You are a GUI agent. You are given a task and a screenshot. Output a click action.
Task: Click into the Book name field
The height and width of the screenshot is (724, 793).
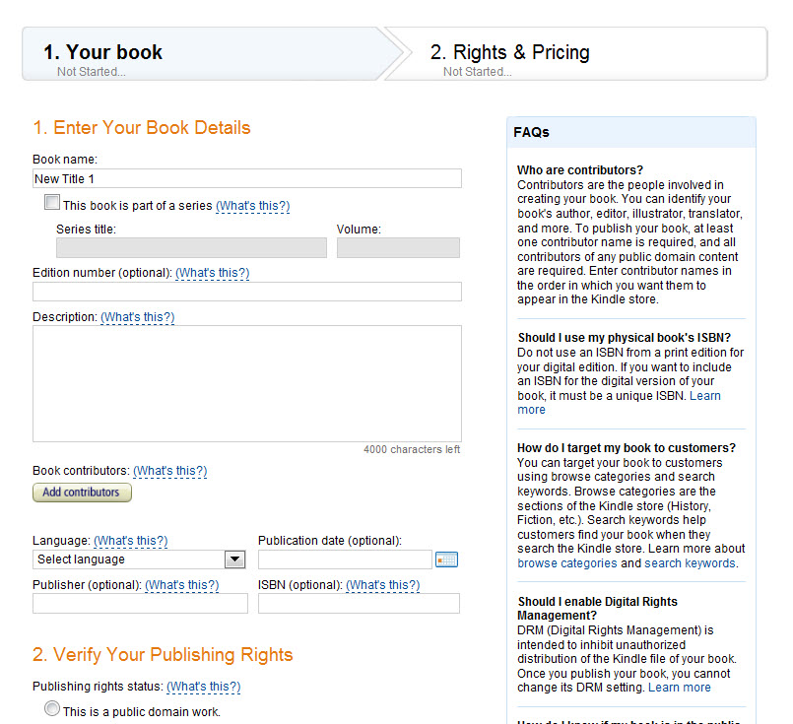pyautogui.click(x=247, y=178)
